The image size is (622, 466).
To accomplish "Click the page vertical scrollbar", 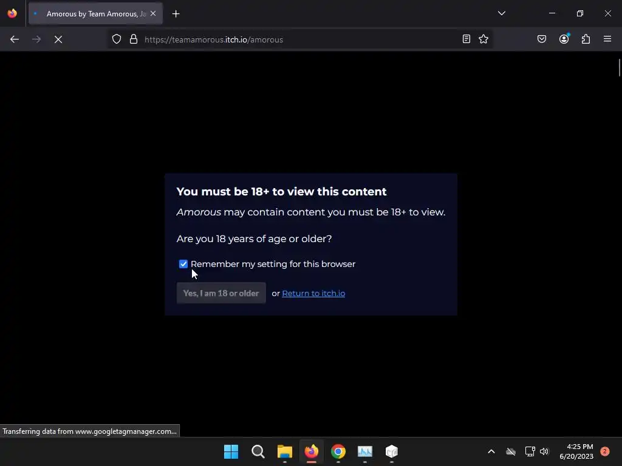I will click(x=619, y=67).
